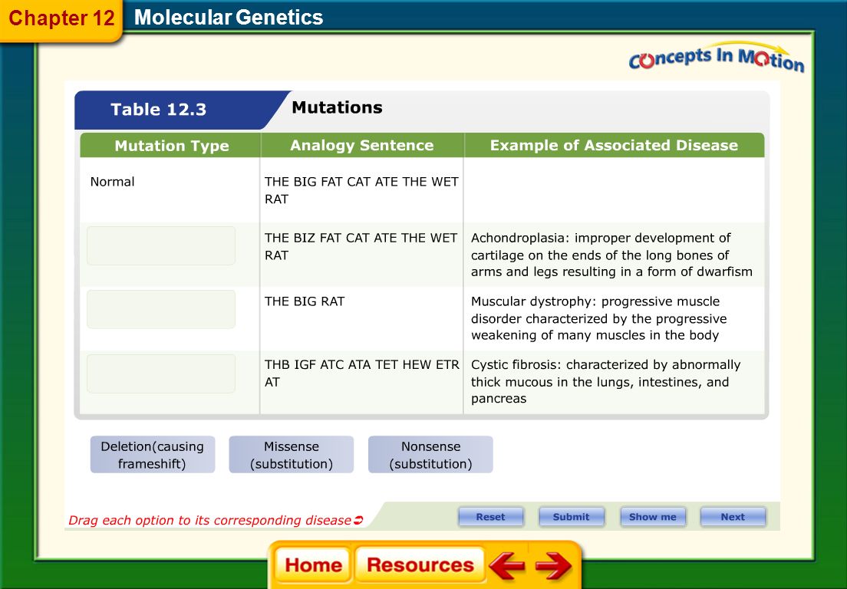Click the Concepts In Motion logo
Viewport: 847px width, 589px height.
717,58
